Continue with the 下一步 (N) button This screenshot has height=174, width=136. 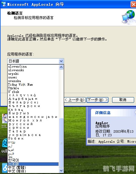[97, 100]
